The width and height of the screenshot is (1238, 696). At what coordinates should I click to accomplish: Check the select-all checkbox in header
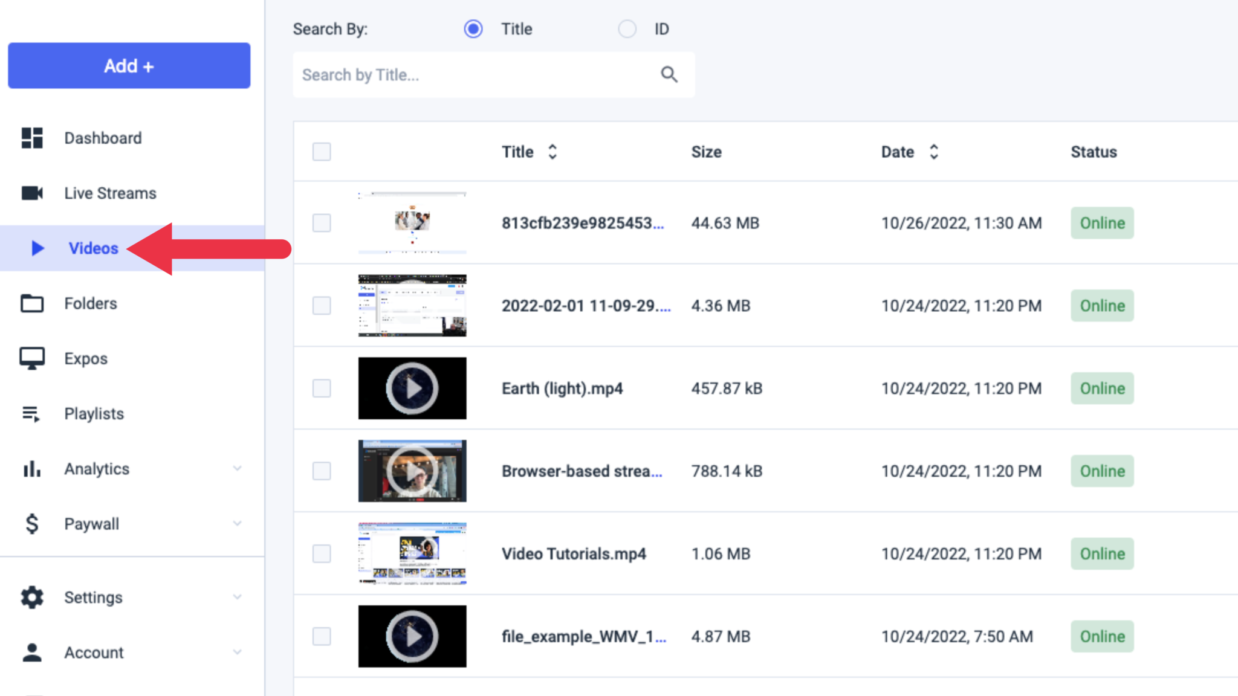(x=322, y=152)
